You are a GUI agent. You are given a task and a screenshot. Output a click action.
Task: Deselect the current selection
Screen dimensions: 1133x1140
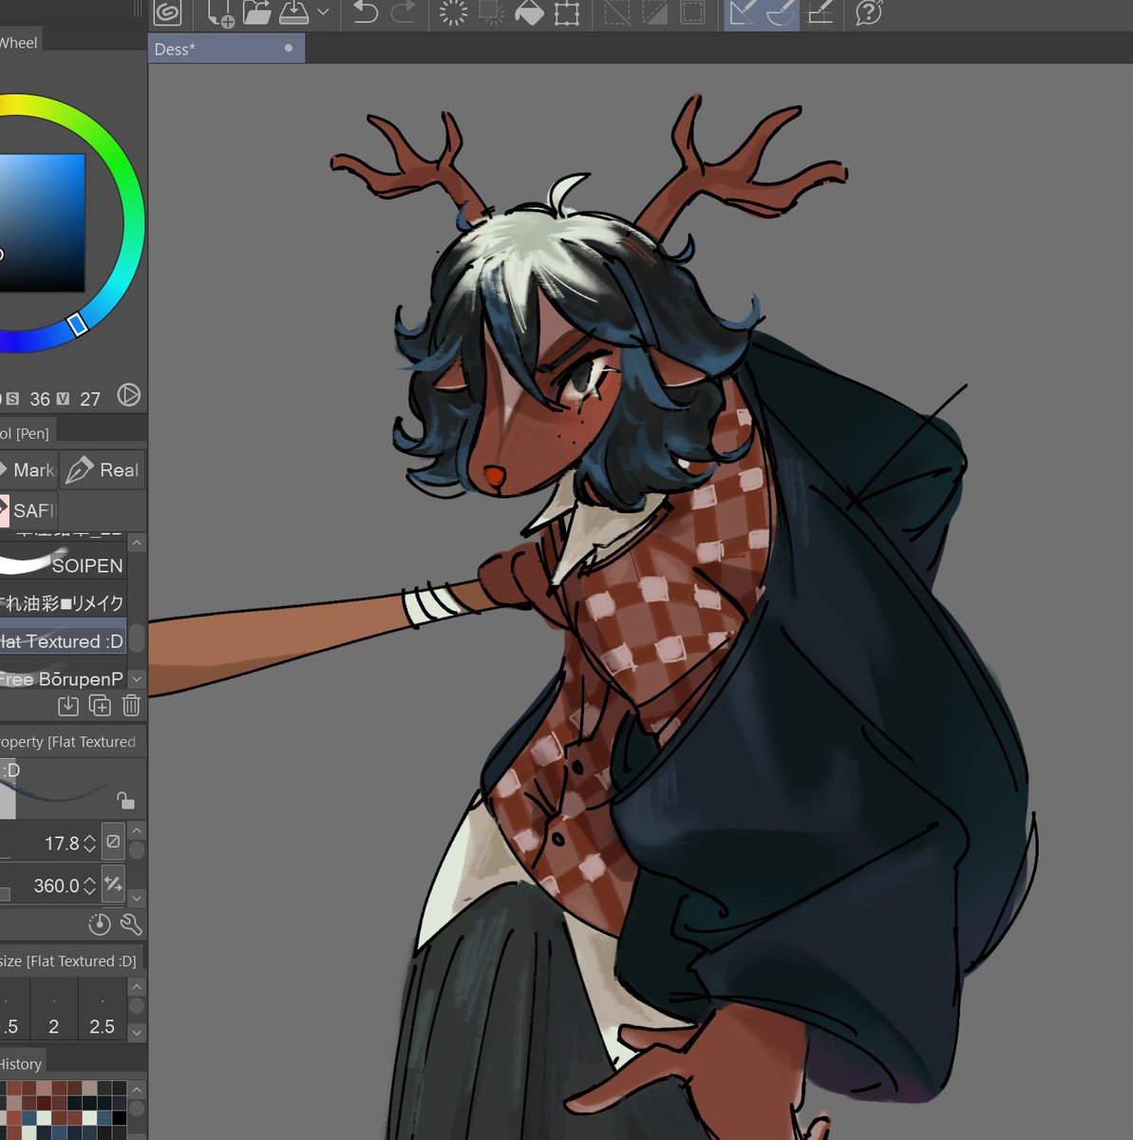(617, 12)
